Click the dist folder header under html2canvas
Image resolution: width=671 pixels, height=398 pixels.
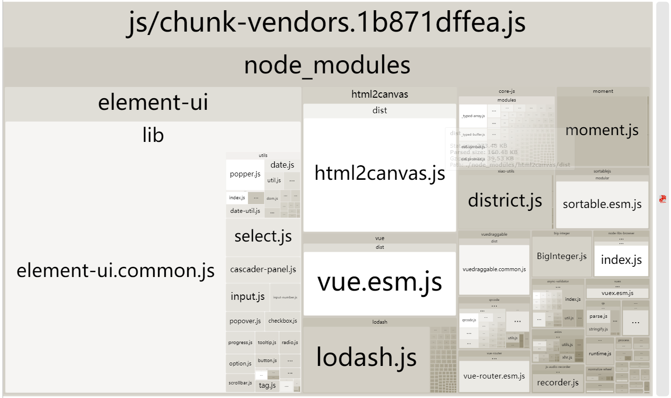pyautogui.click(x=380, y=111)
